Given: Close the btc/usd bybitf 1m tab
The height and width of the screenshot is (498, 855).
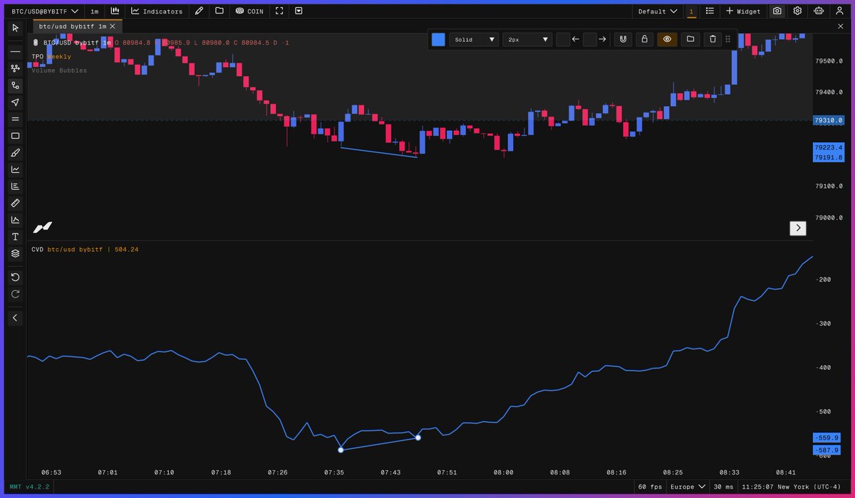Looking at the screenshot, I should (x=113, y=26).
